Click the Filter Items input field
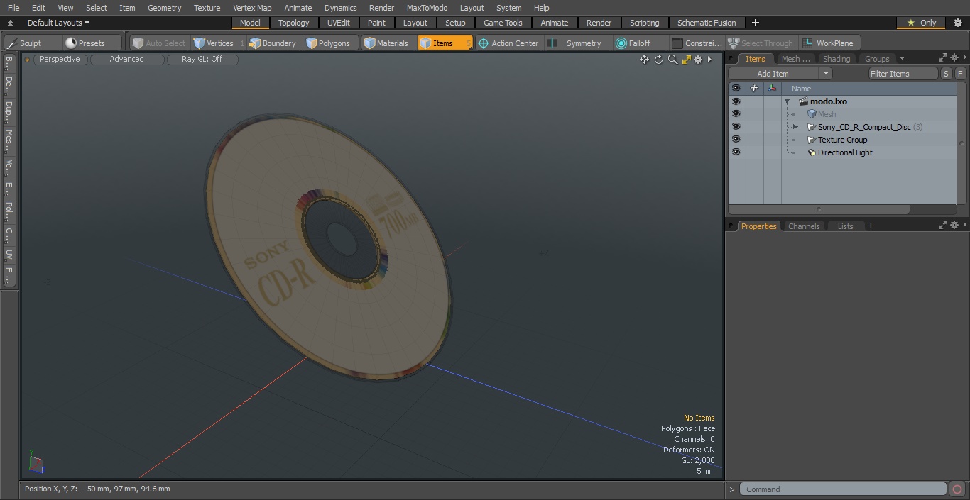The image size is (970, 500). tap(903, 74)
